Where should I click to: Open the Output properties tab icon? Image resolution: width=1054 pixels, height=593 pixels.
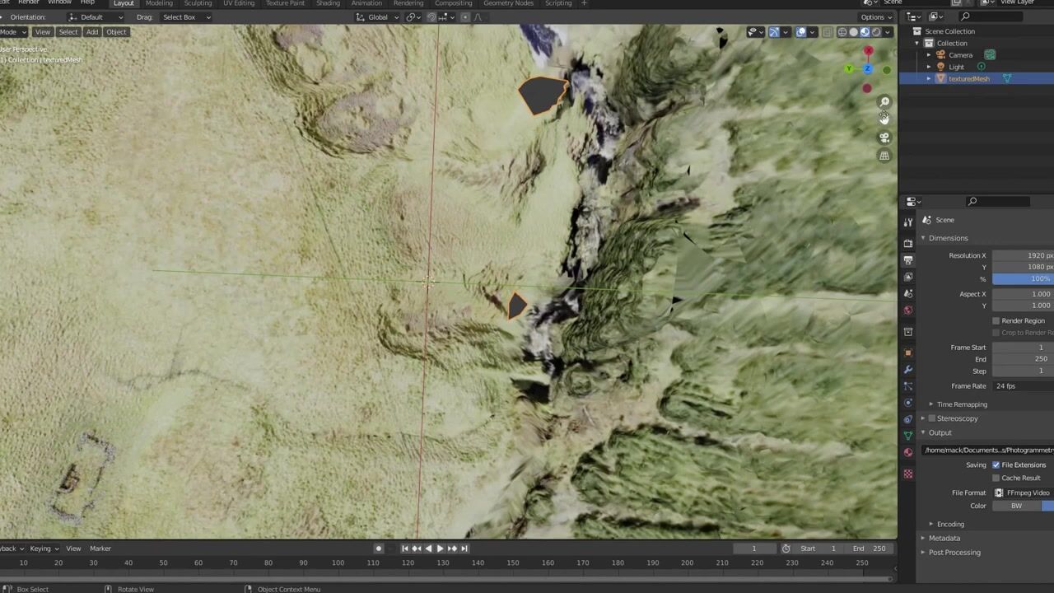point(908,260)
